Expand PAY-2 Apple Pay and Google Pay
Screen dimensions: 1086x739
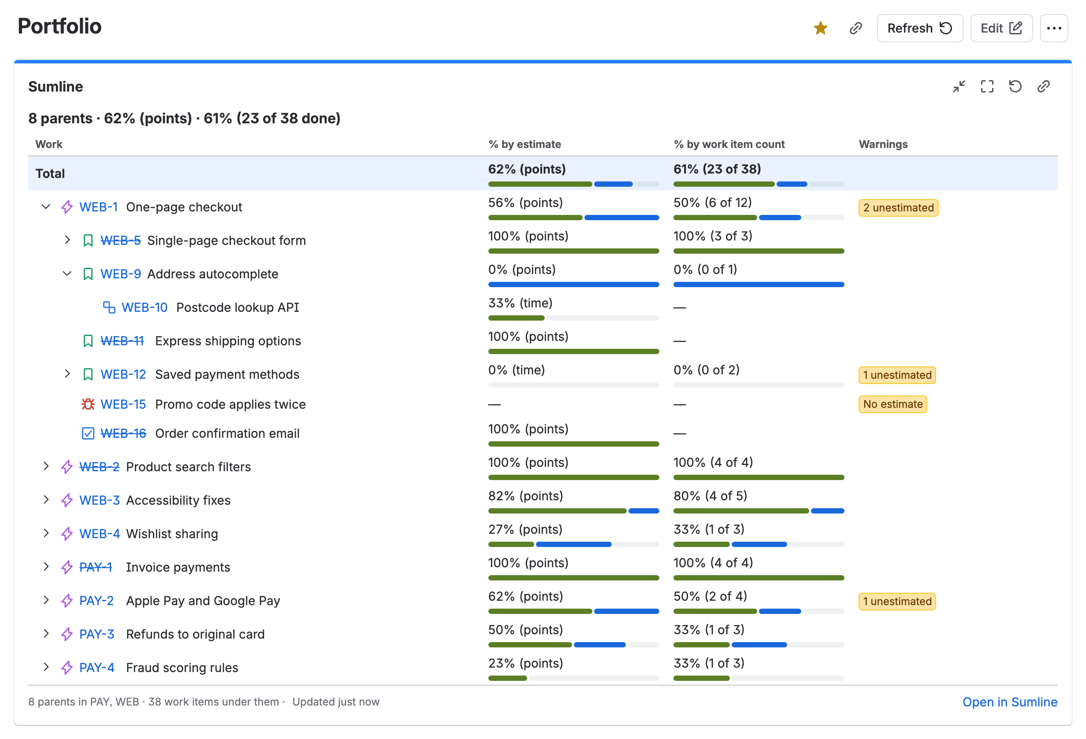(x=46, y=600)
